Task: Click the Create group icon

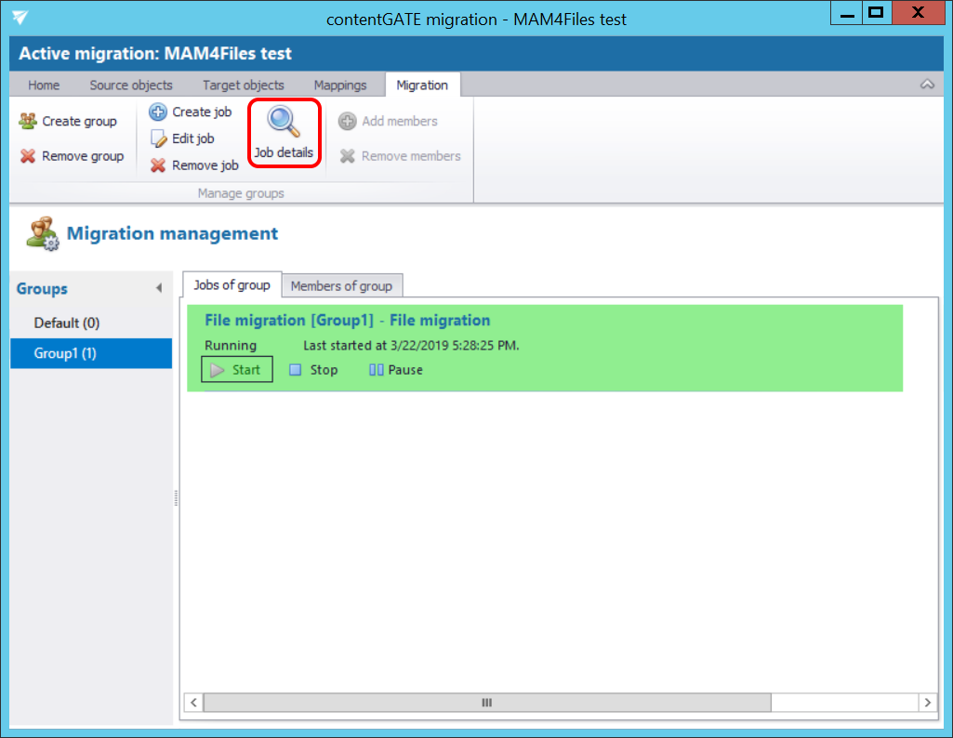Action: 28,121
